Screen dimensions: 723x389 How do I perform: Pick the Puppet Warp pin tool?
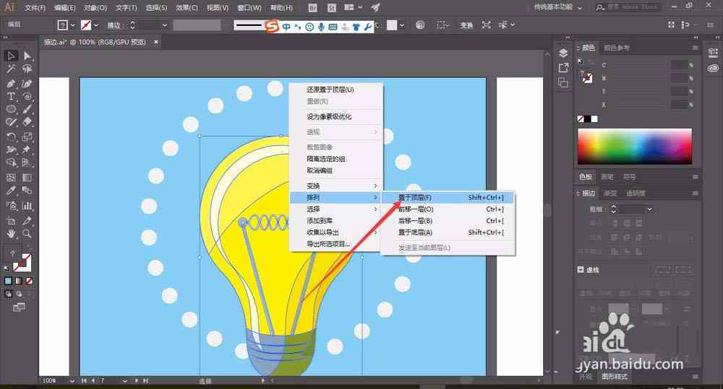pos(27,149)
